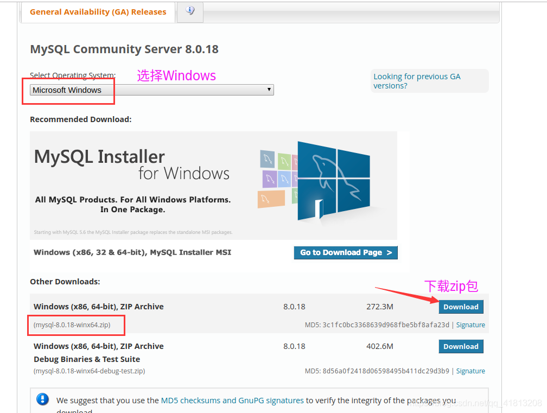Click the MySQL Community Server 8.0.18 heading
Viewport: 547px width, 413px height.
tap(124, 49)
